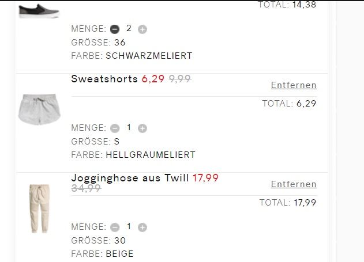Screen dimensions: 364x262
Task: Remove Jogginghose aus Twill via Entfernen
Action: tap(294, 184)
